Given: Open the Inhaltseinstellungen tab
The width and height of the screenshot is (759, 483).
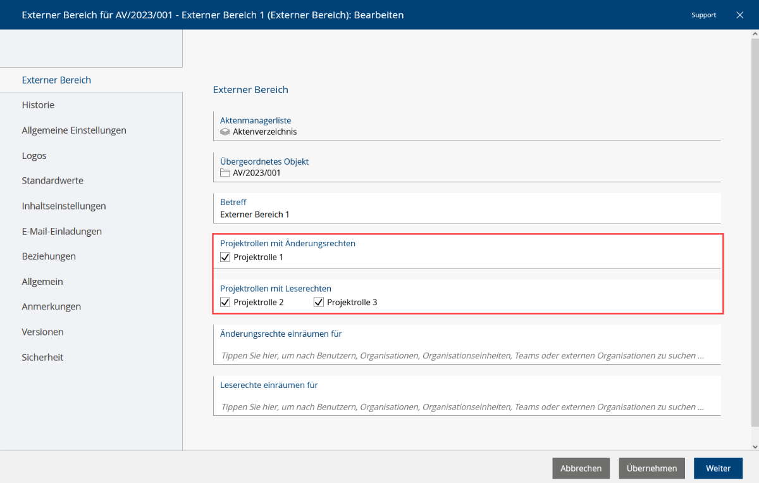Looking at the screenshot, I should click(91, 206).
